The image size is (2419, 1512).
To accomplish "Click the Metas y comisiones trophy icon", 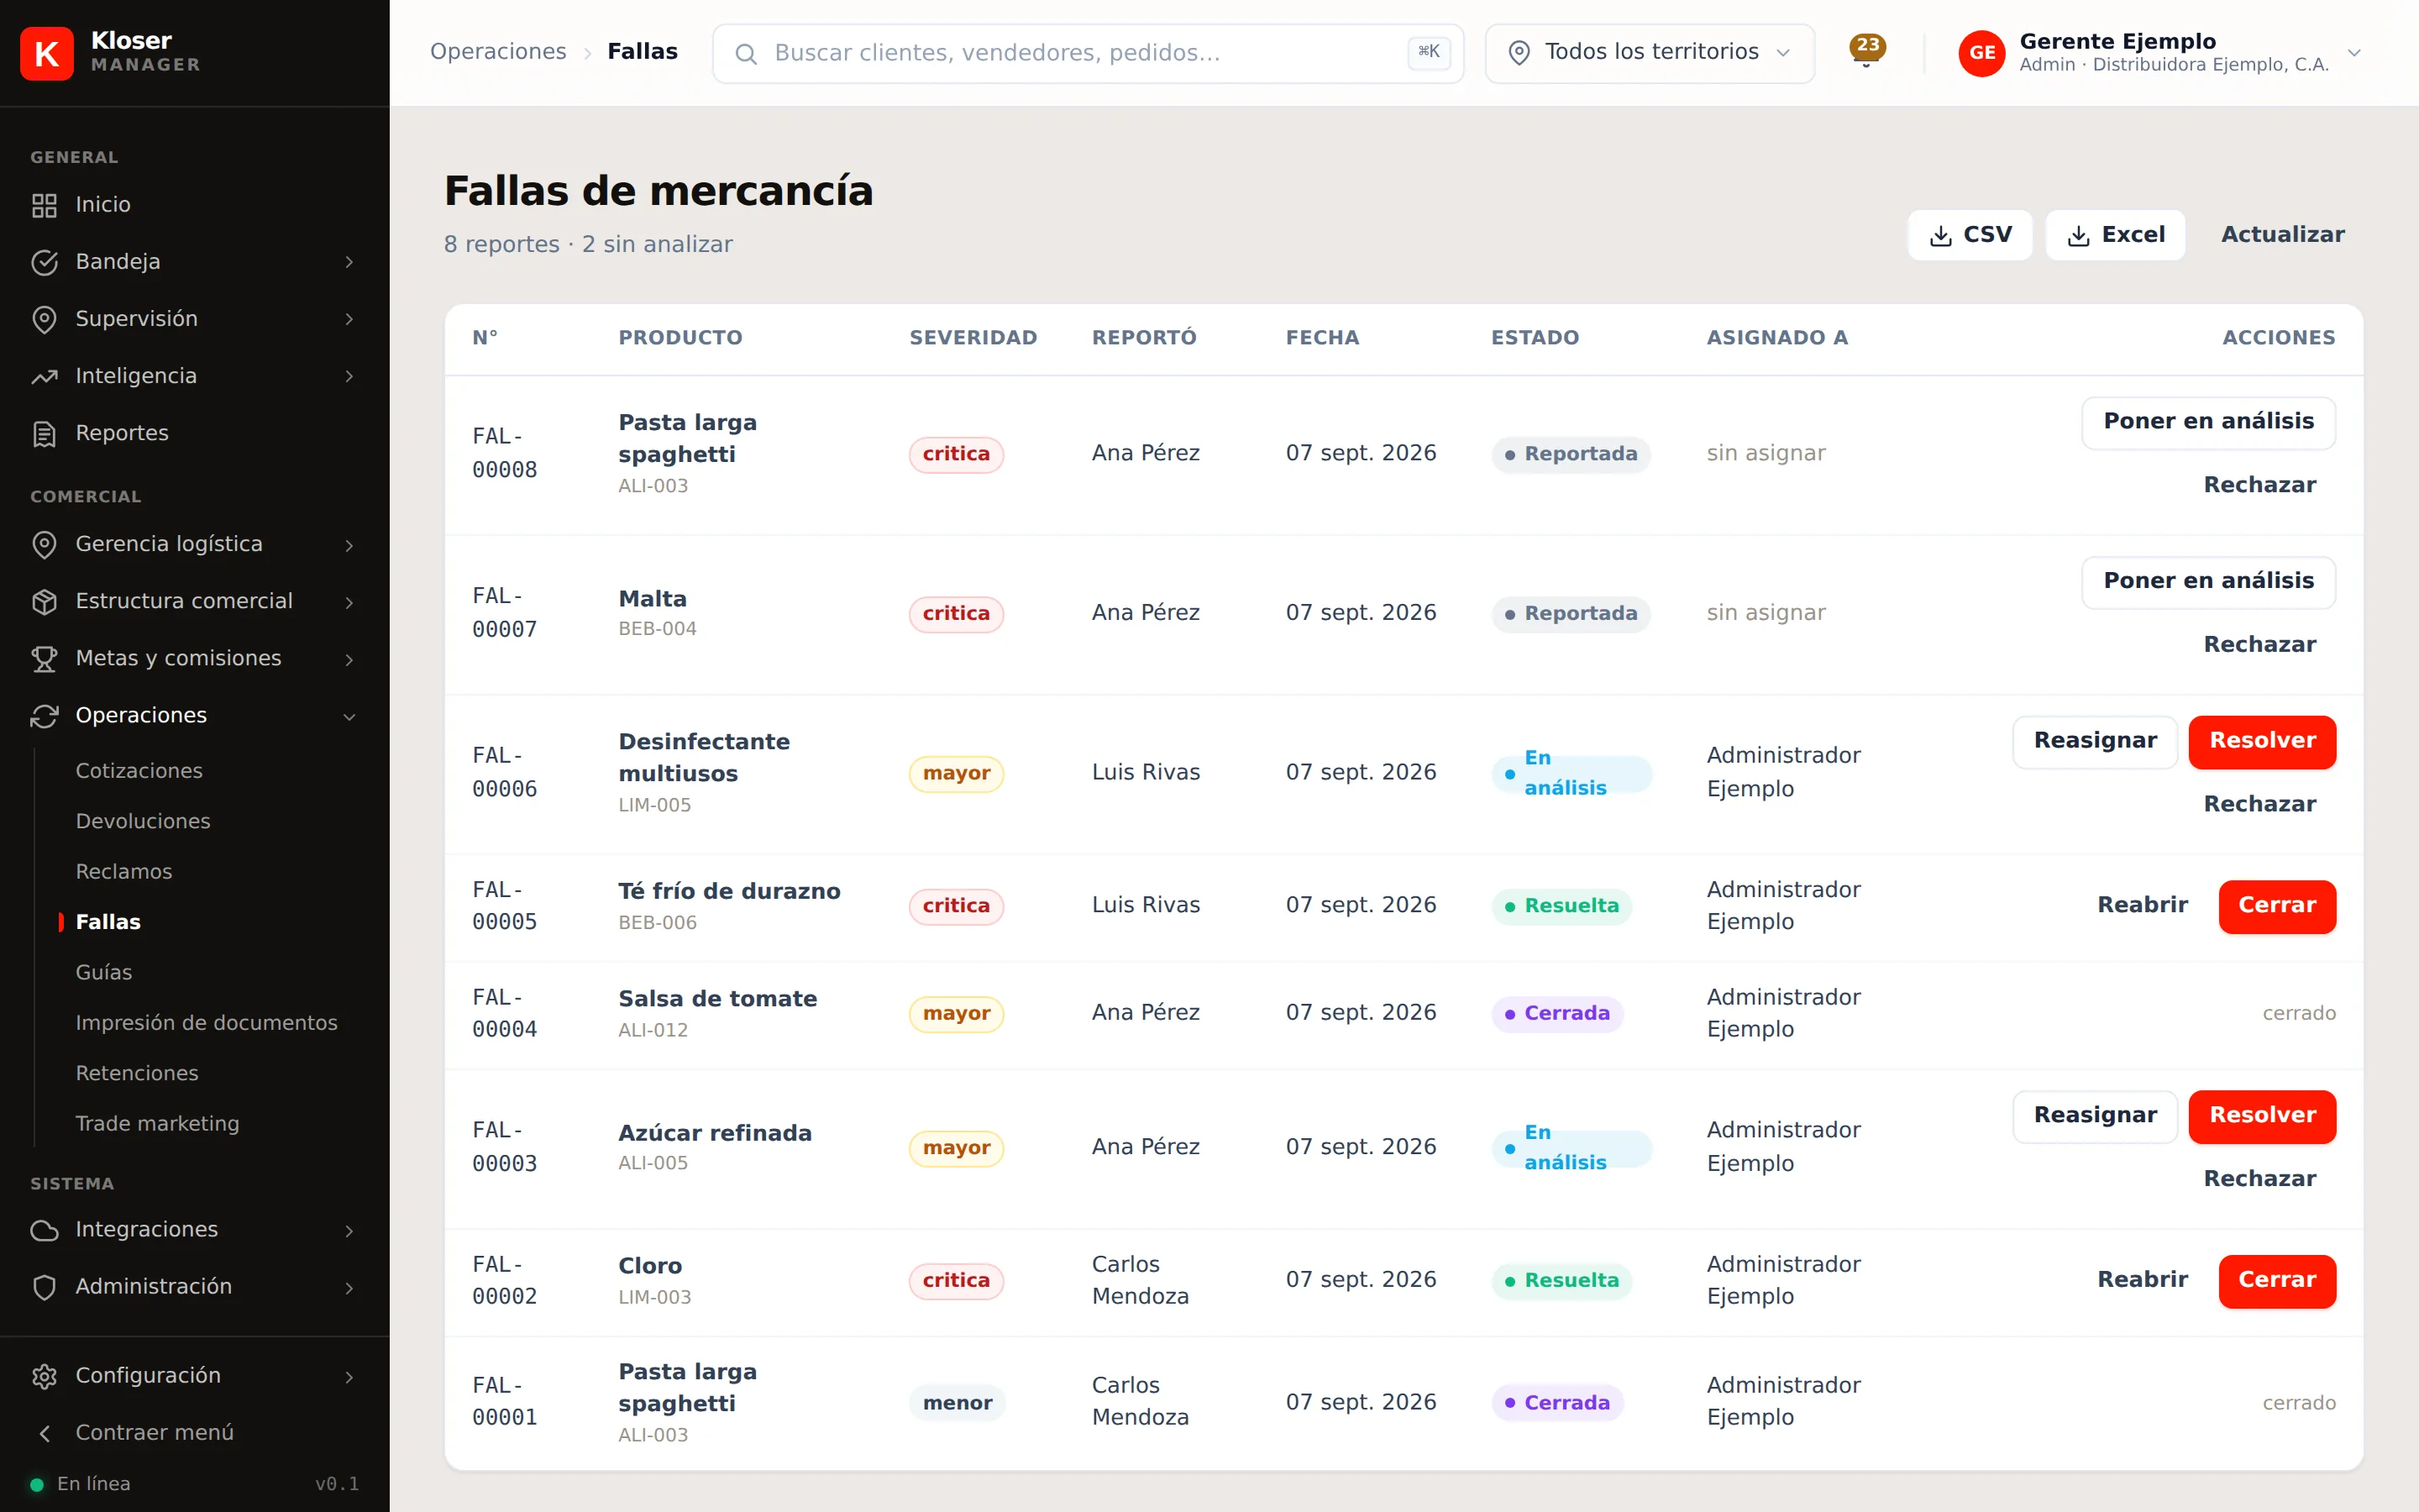I will (x=44, y=658).
